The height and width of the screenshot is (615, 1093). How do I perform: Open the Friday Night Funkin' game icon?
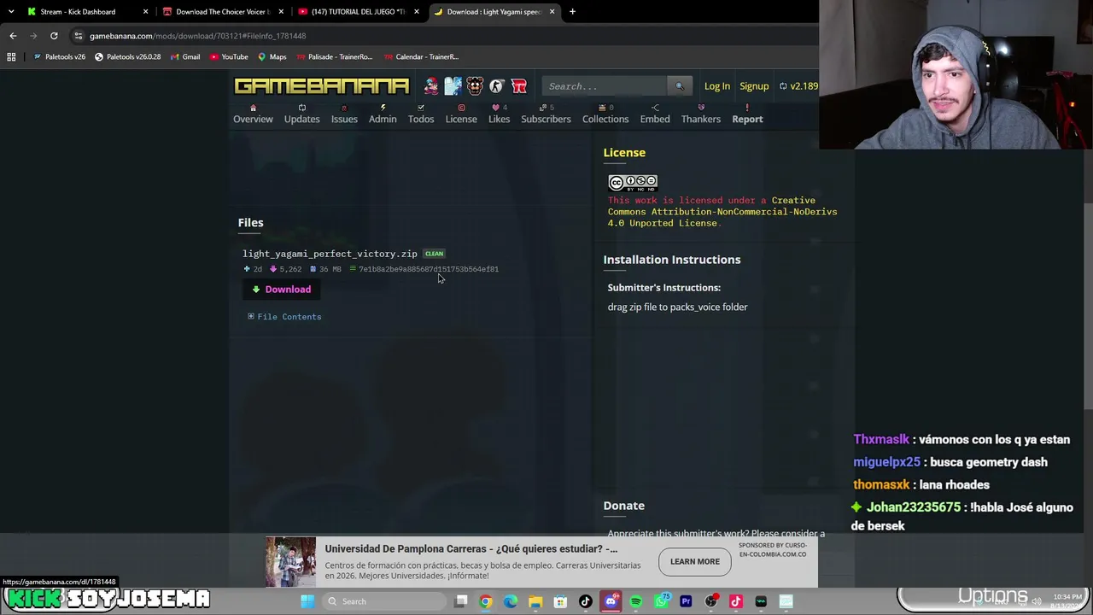pyautogui.click(x=431, y=86)
